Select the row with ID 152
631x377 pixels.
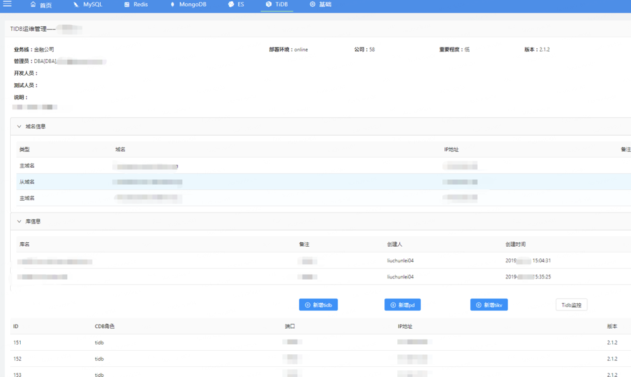[x=321, y=358]
